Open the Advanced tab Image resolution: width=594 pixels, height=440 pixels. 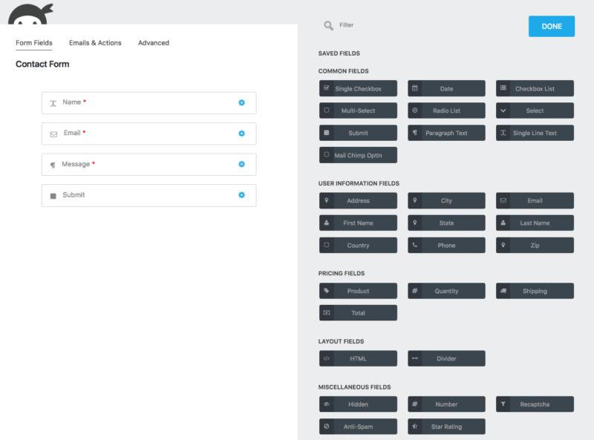click(153, 42)
